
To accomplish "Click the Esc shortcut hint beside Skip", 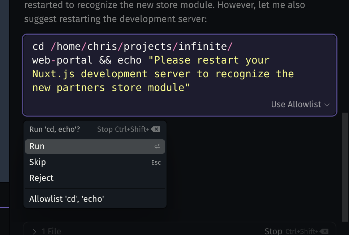I will point(156,162).
